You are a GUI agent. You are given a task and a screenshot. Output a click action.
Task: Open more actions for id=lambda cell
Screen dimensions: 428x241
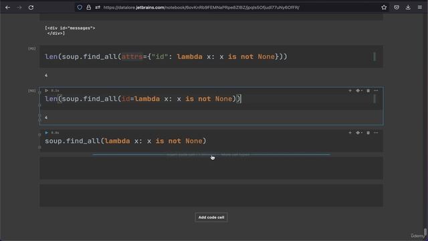click(376, 90)
